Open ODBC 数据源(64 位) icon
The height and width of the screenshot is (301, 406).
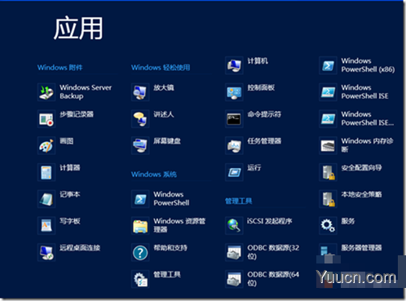pos(234,279)
